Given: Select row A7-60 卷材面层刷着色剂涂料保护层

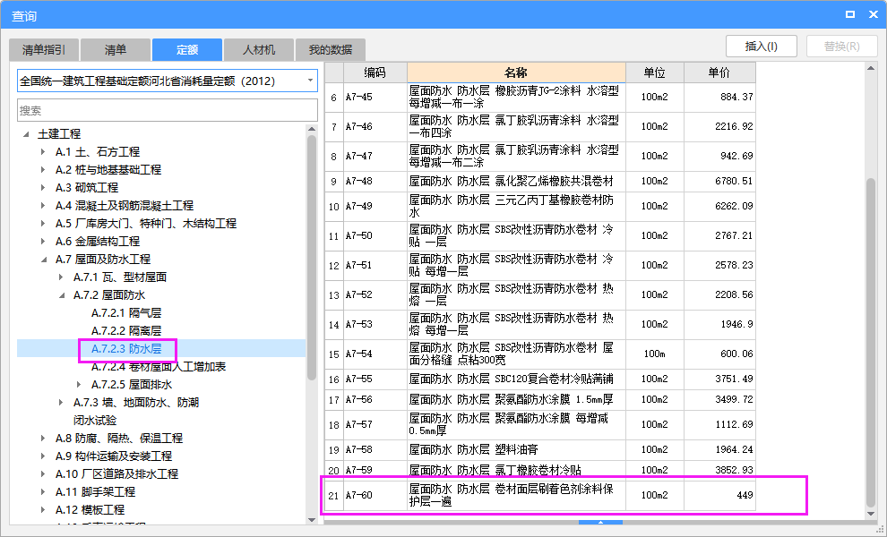Looking at the screenshot, I should (540, 495).
